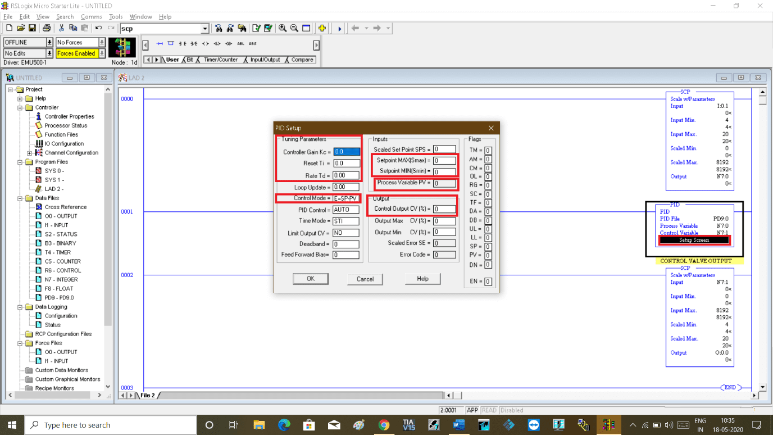This screenshot has height=435, width=773.
Task: Cut the selection with the scissors icon
Action: 61,28
